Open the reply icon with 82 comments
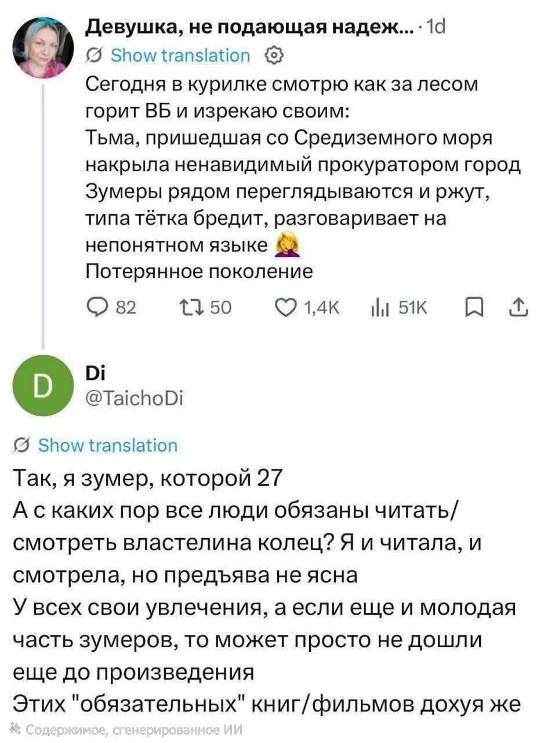Image resolution: width=544 pixels, height=743 pixels. click(x=97, y=307)
